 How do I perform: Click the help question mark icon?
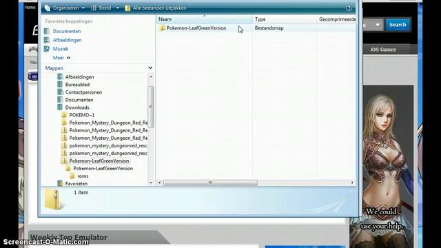(x=349, y=8)
